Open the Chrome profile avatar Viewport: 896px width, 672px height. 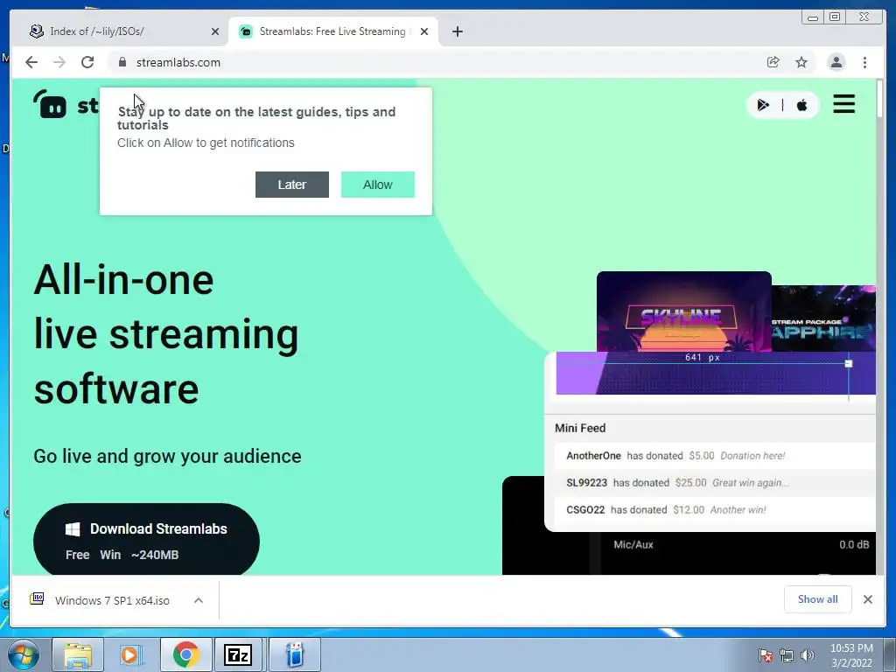(x=836, y=62)
